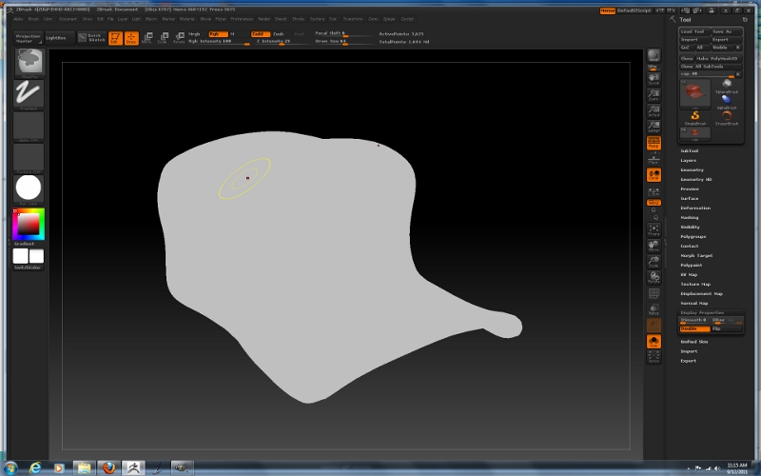Screen dimensions: 761x476
Task: Open the Alpha Off slot
Action: click(x=29, y=127)
